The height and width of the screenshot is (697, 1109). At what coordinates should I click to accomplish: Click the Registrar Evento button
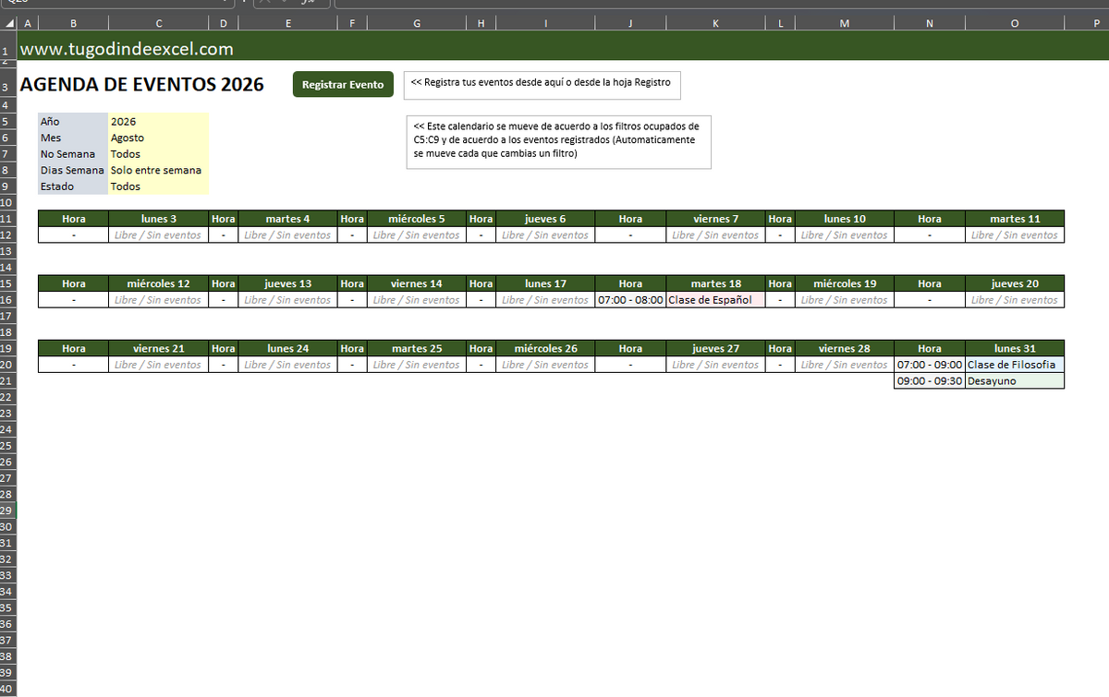pyautogui.click(x=343, y=84)
